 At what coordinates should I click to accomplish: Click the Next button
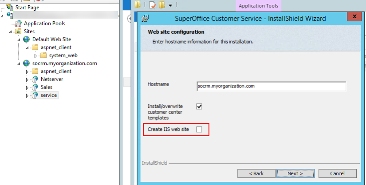click(295, 173)
